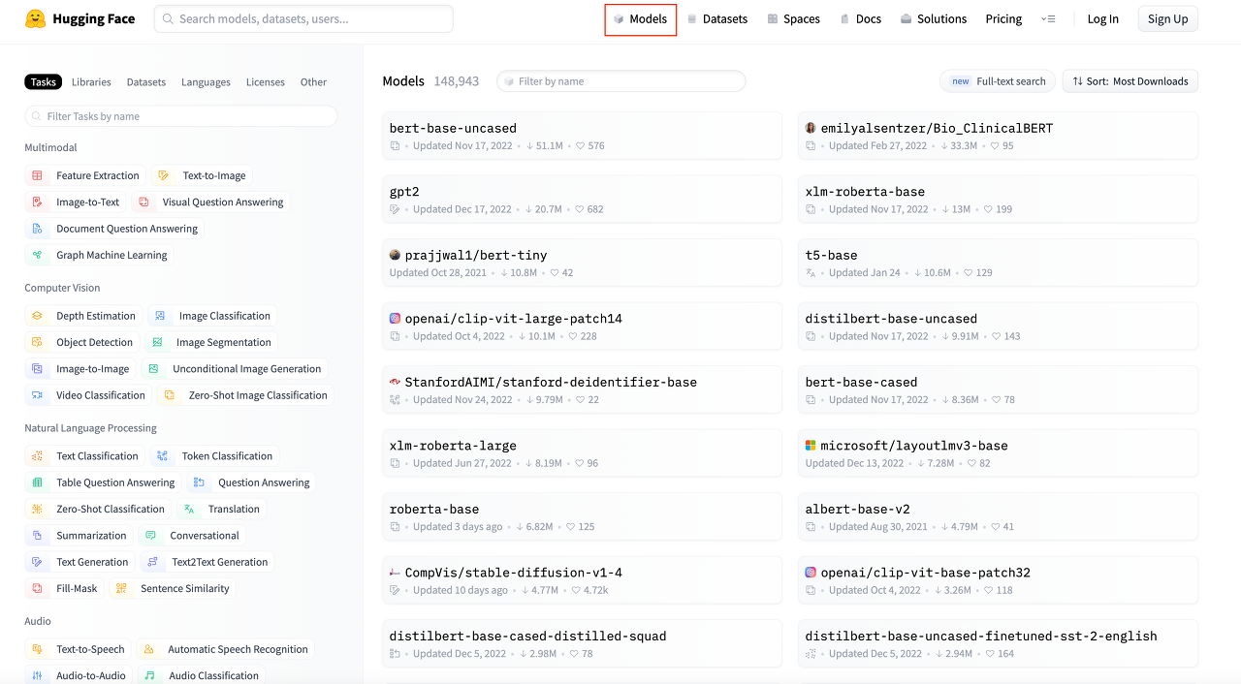
Task: Click the Image-to-Text task icon
Action: [x=37, y=202]
